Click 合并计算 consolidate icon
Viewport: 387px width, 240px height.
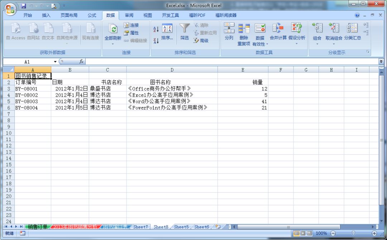pyautogui.click(x=278, y=28)
